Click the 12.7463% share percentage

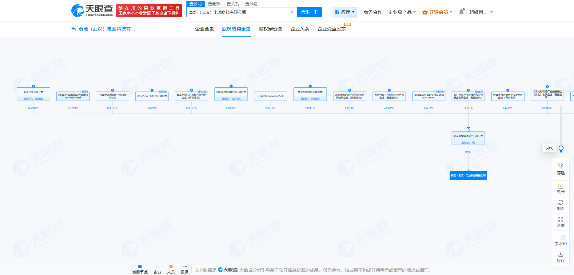click(x=73, y=108)
